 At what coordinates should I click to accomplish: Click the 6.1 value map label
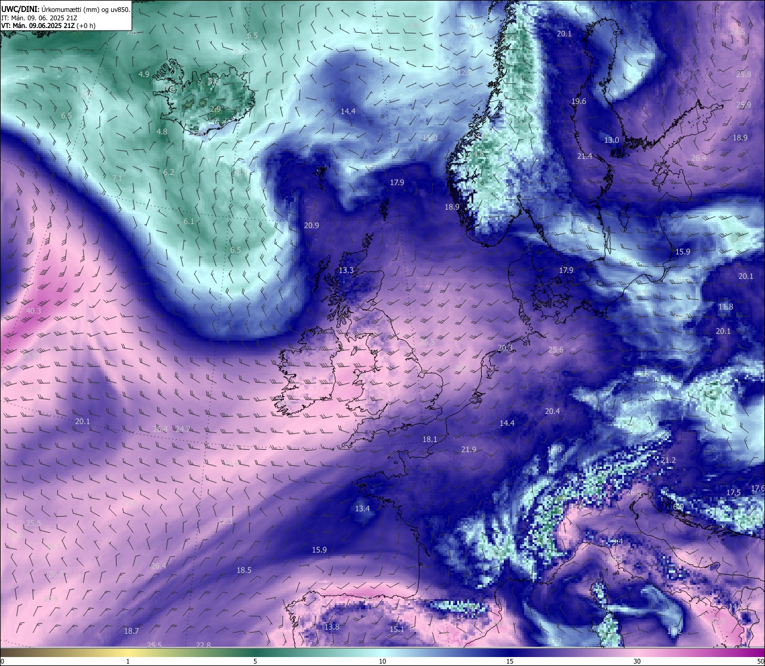[189, 222]
